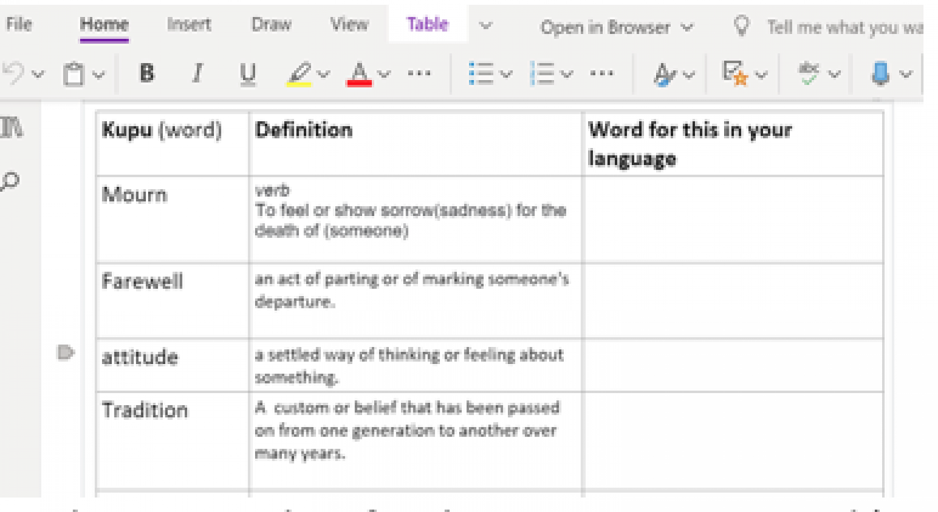Image resolution: width=938 pixels, height=512 pixels.
Task: Add a To Do tag
Action: [x=734, y=74]
